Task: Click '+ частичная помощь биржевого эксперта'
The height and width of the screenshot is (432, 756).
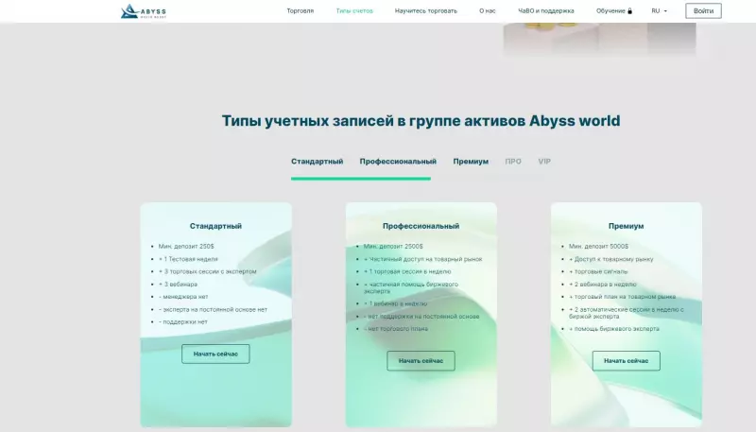Action: 411,287
